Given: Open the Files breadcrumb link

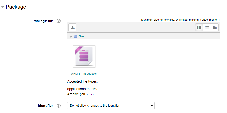Looking at the screenshot, I should [x=81, y=36].
